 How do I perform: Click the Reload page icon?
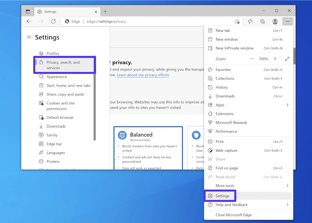coord(53,21)
